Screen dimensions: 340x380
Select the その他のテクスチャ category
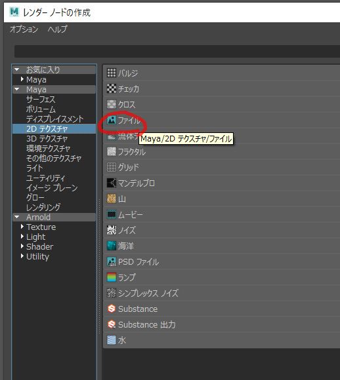(x=54, y=158)
